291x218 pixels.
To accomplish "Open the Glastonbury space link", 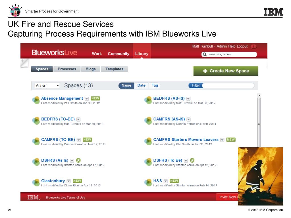I will point(53,181).
